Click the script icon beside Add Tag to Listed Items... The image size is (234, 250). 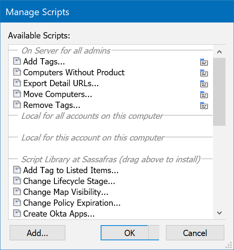[17, 170]
